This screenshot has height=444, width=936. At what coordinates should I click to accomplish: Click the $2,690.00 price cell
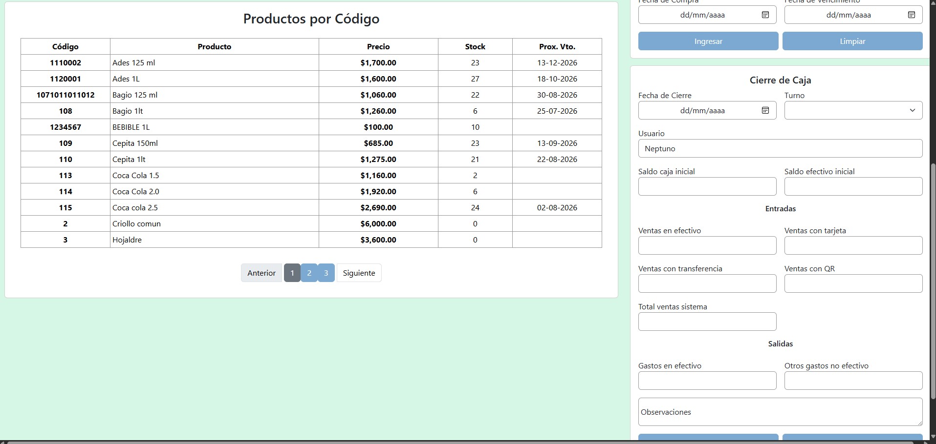378,207
